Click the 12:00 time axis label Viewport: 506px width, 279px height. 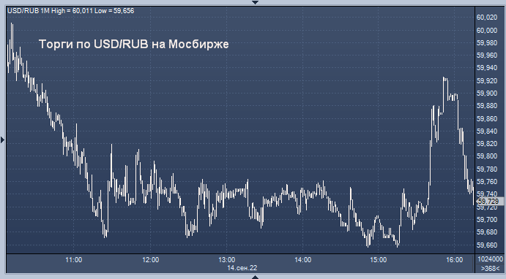[x=150, y=260]
